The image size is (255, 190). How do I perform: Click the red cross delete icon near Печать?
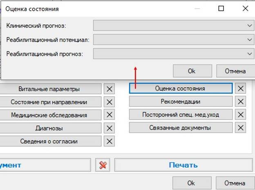coord(103,165)
